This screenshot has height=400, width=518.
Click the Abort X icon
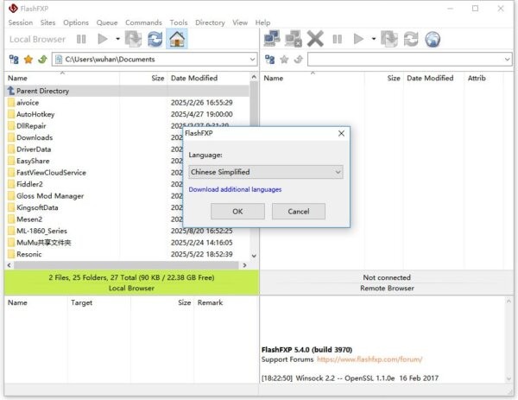(315, 39)
